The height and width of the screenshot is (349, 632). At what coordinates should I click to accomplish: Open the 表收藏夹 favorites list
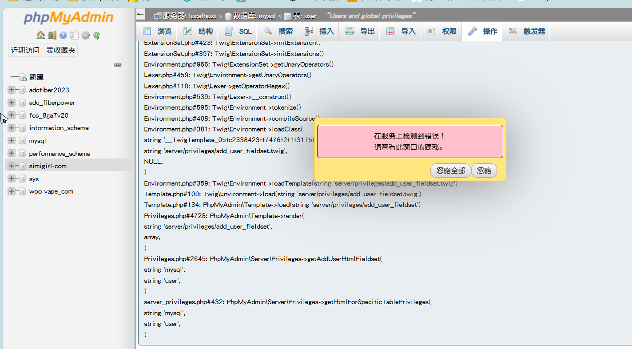(x=61, y=50)
